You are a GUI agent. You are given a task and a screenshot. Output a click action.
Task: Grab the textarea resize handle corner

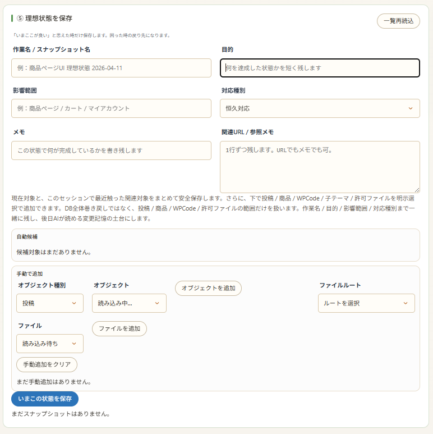coord(417,190)
